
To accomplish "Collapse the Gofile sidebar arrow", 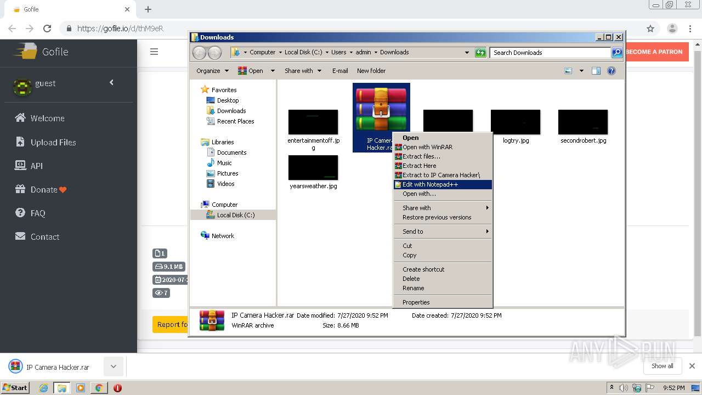I will point(111,82).
